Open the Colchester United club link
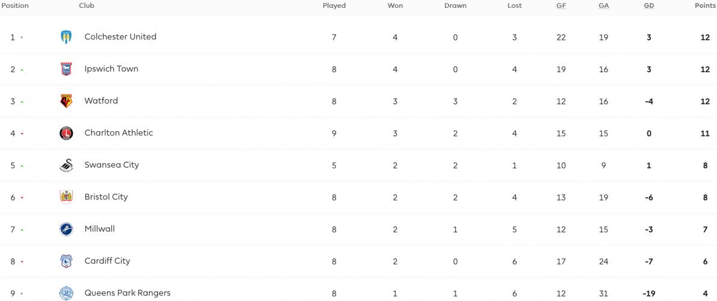This screenshot has height=301, width=717. pyautogui.click(x=120, y=37)
